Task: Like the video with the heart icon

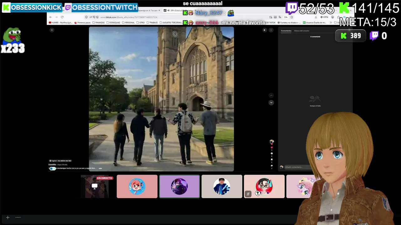Action: coord(272,147)
